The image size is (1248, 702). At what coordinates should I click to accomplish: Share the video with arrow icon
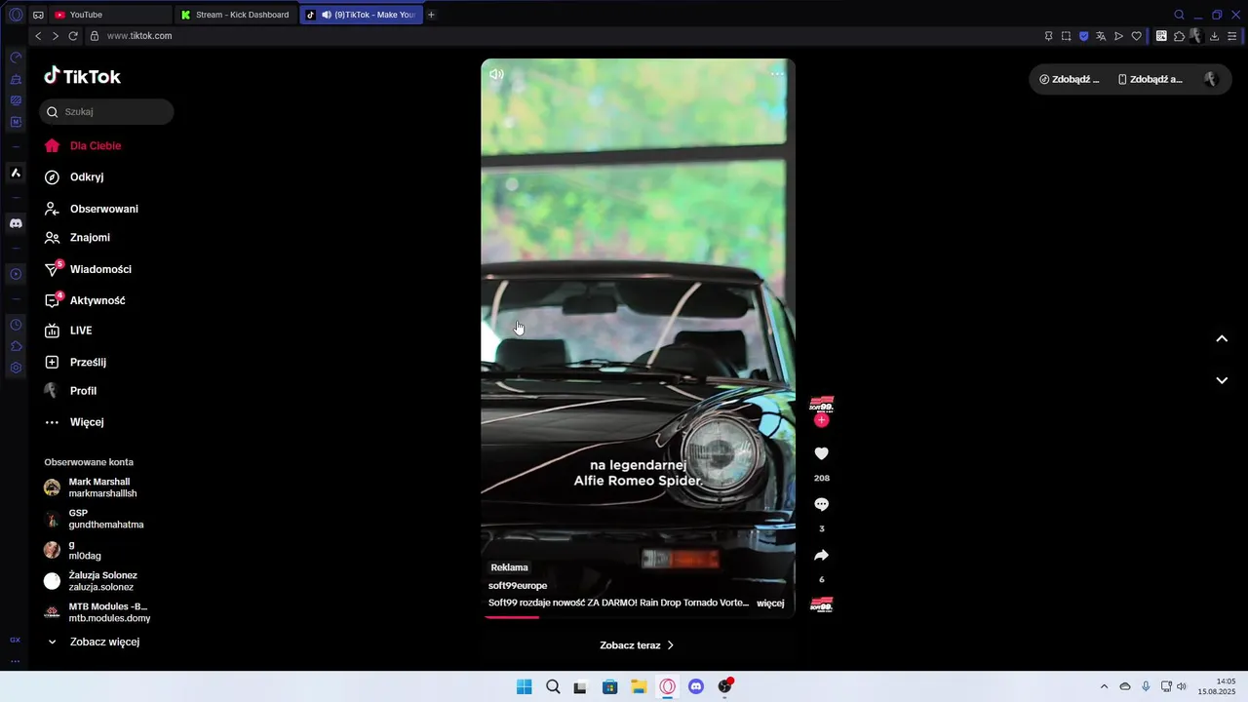pyautogui.click(x=821, y=555)
